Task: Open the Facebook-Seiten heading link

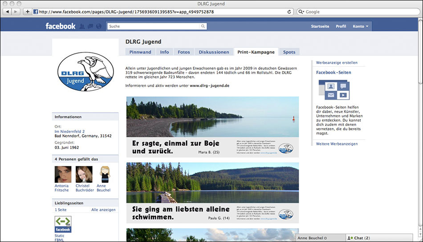Action: [x=334, y=72]
